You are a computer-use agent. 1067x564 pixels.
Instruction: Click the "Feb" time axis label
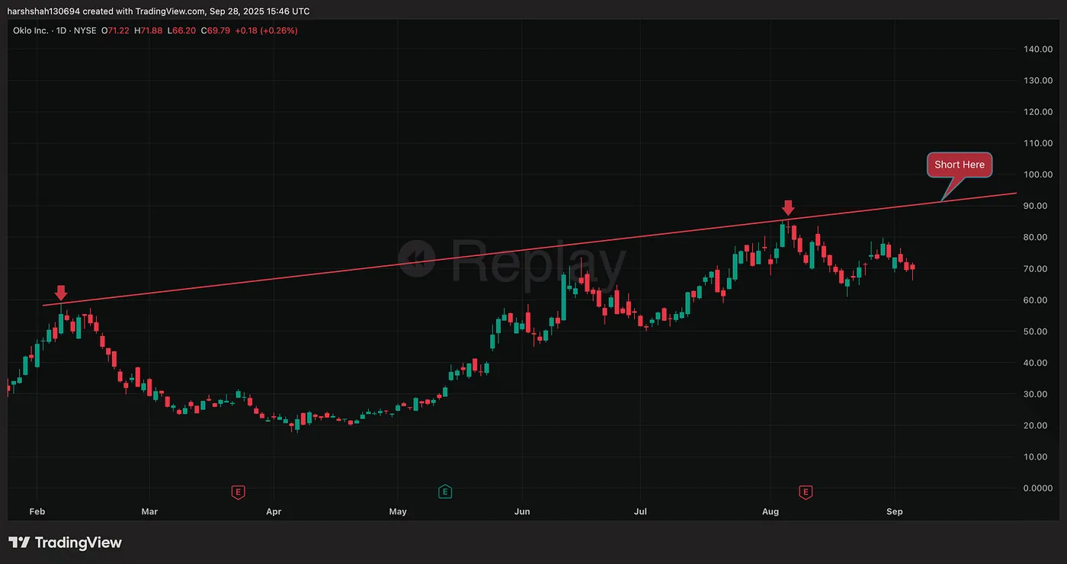pos(37,511)
